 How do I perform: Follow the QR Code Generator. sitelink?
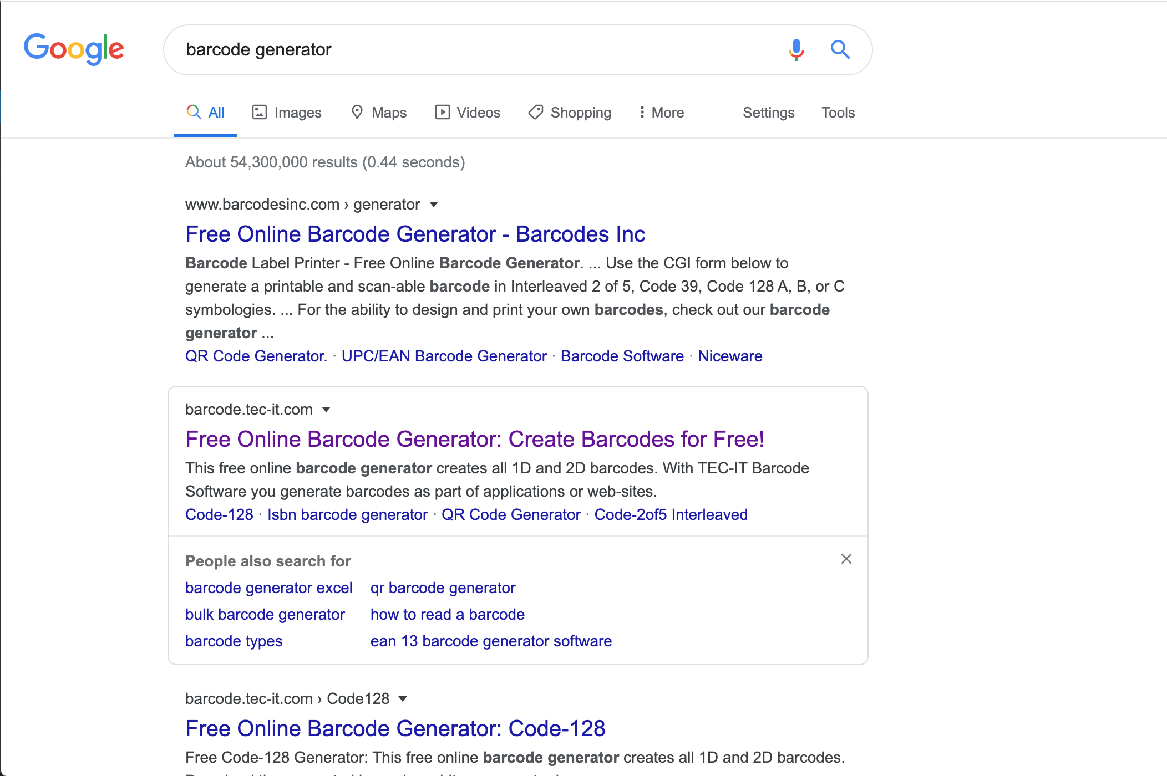click(256, 356)
